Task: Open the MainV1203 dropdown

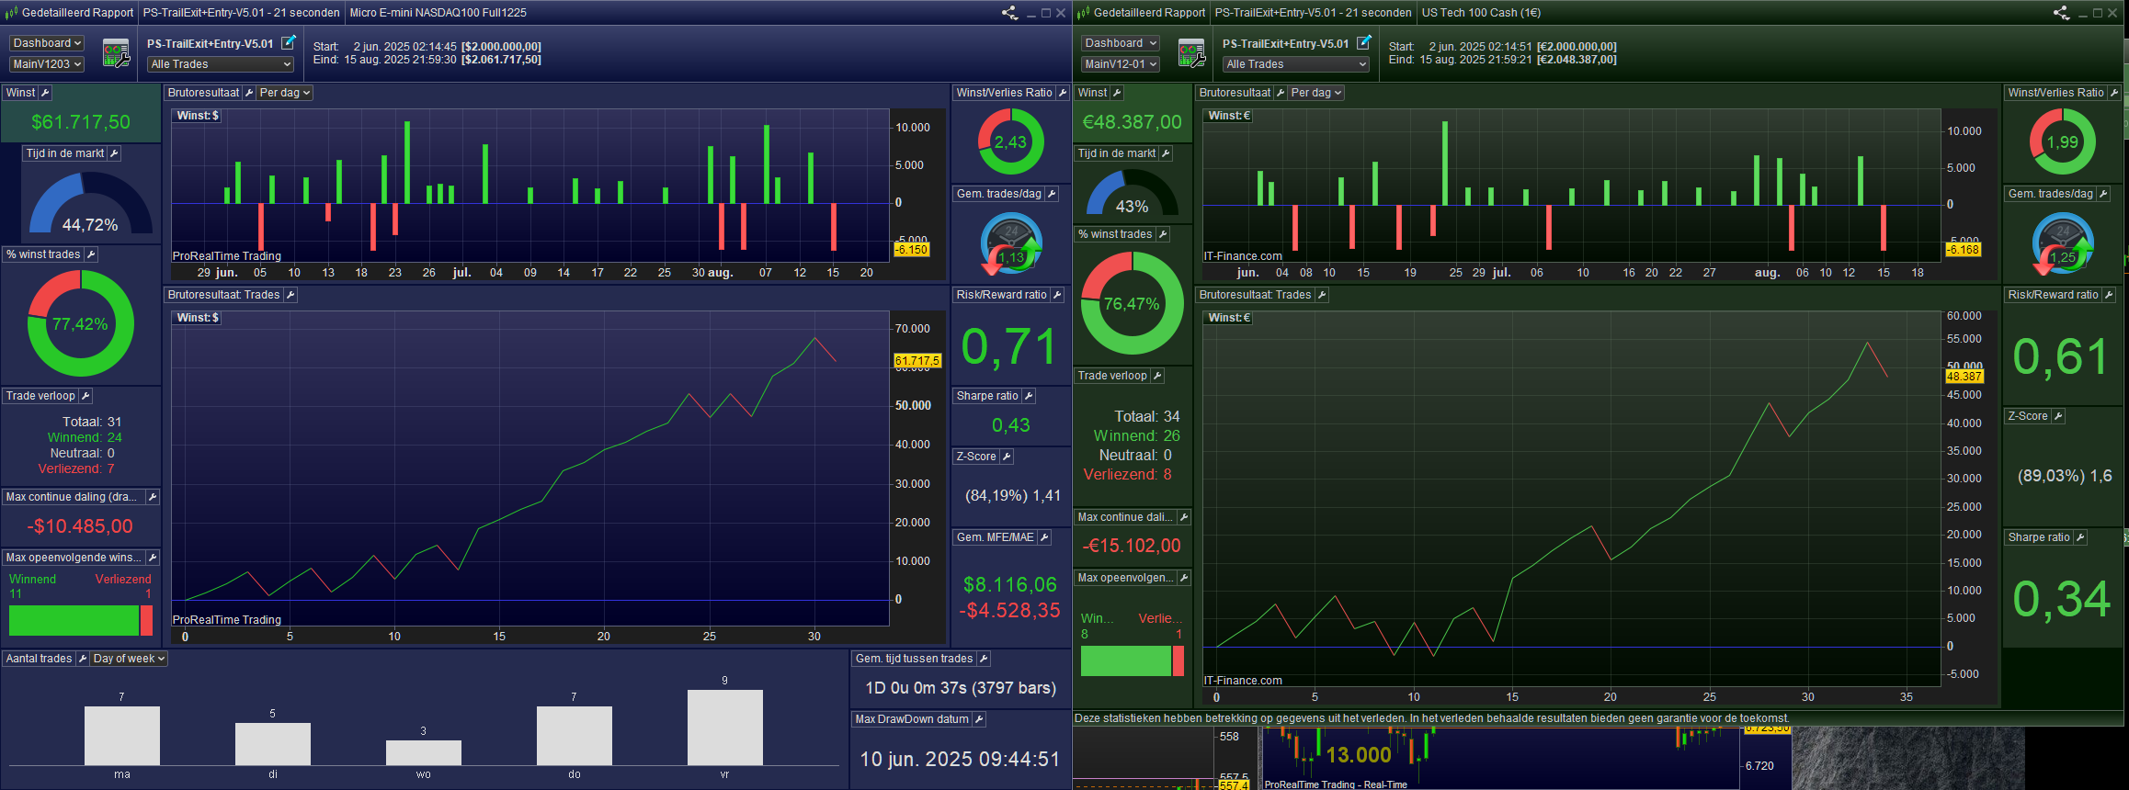Action: 47,64
